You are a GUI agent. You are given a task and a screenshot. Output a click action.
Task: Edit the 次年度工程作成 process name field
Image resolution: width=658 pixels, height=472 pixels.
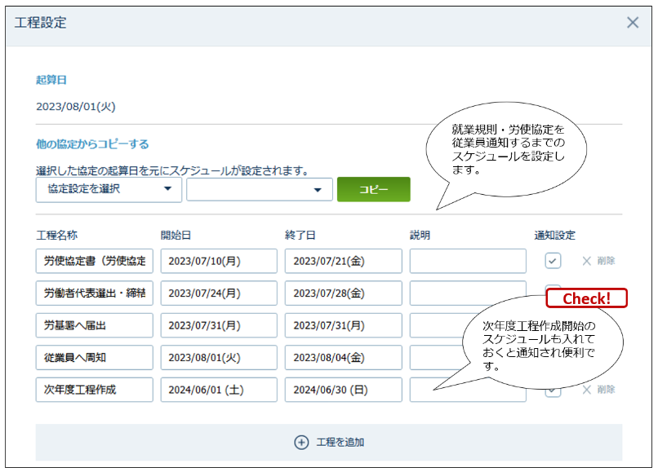point(95,390)
